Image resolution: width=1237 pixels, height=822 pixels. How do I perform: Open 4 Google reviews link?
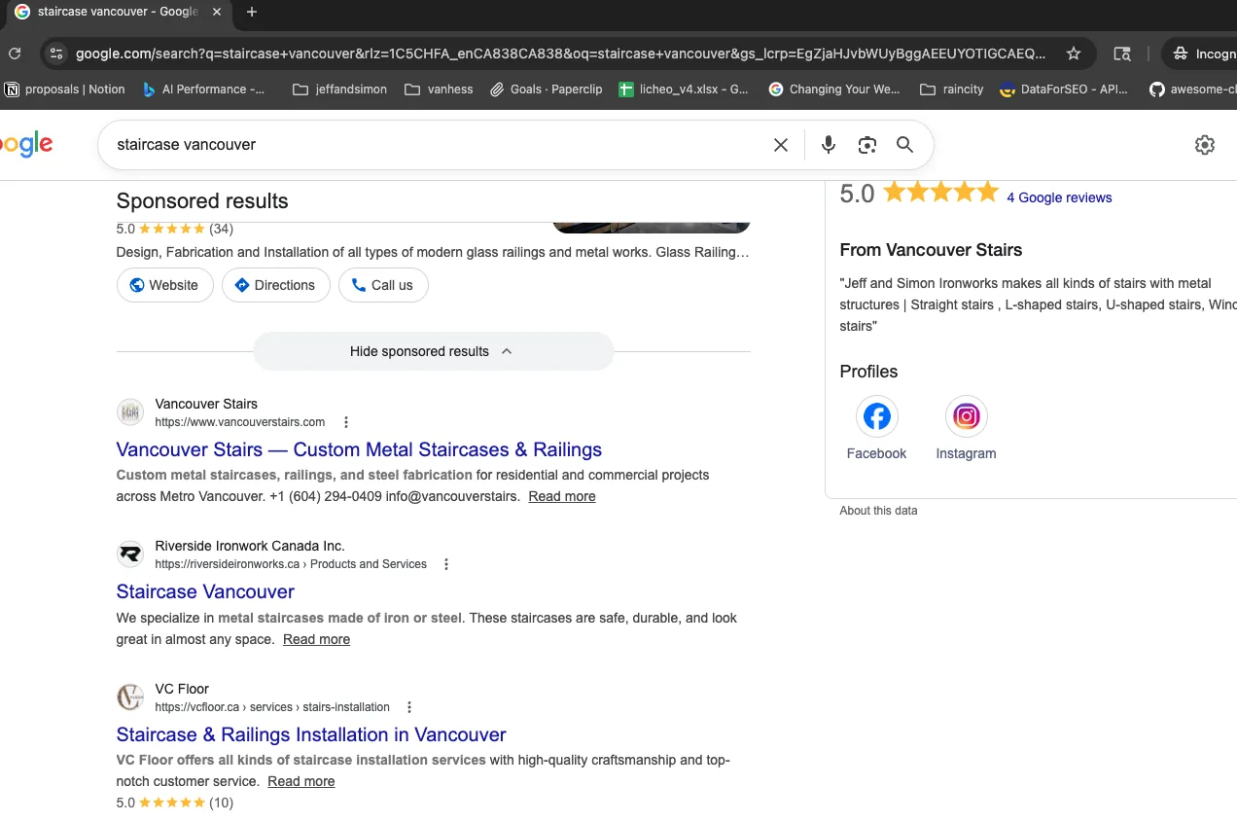click(x=1059, y=197)
